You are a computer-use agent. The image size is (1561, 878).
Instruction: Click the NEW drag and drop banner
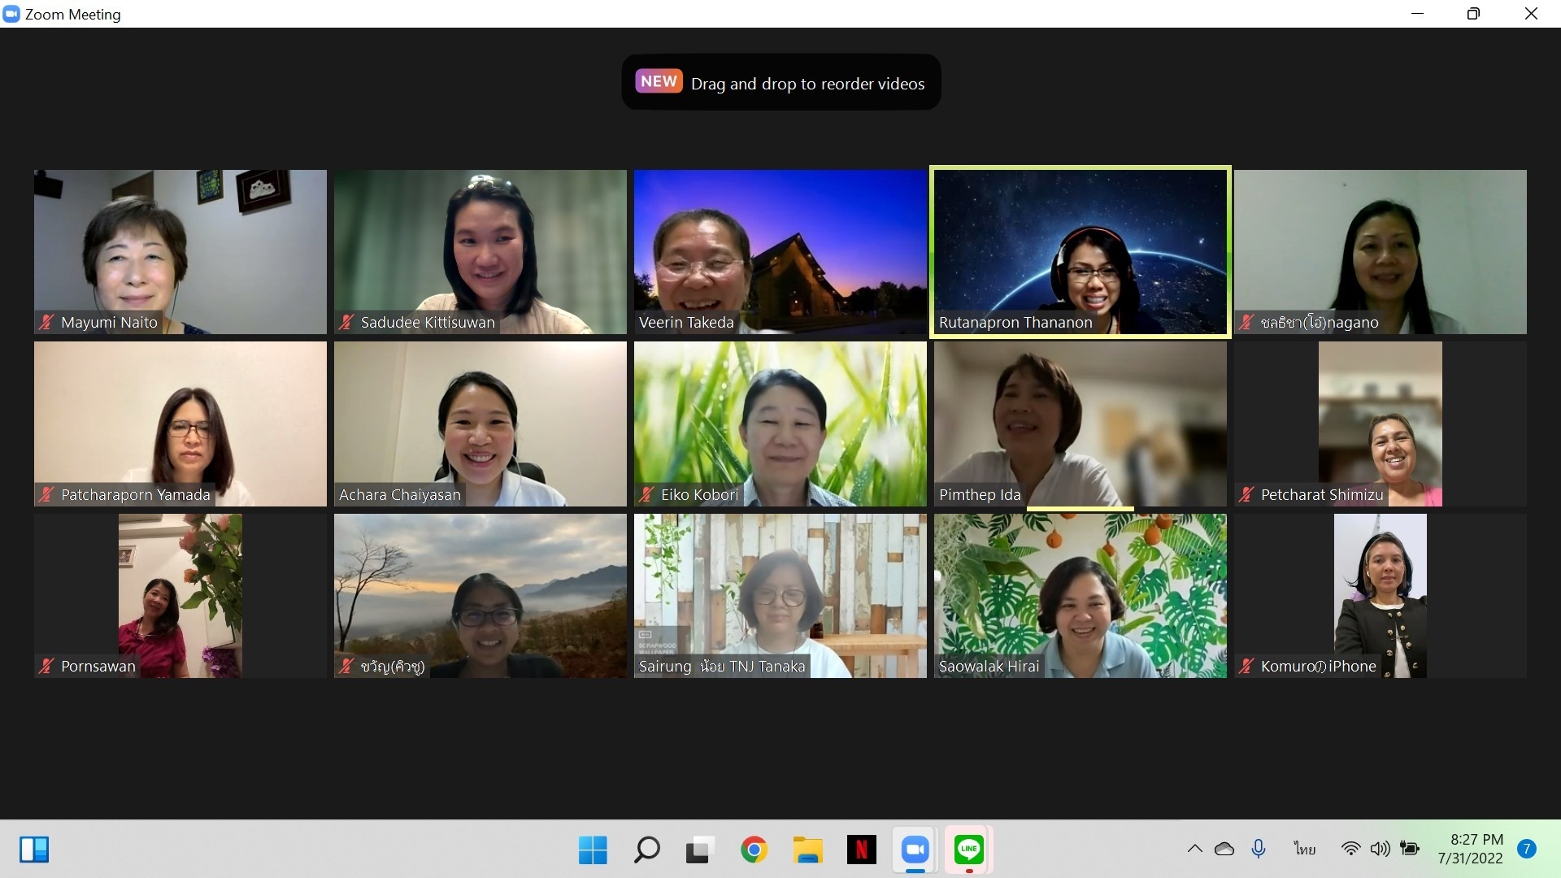[x=780, y=82]
